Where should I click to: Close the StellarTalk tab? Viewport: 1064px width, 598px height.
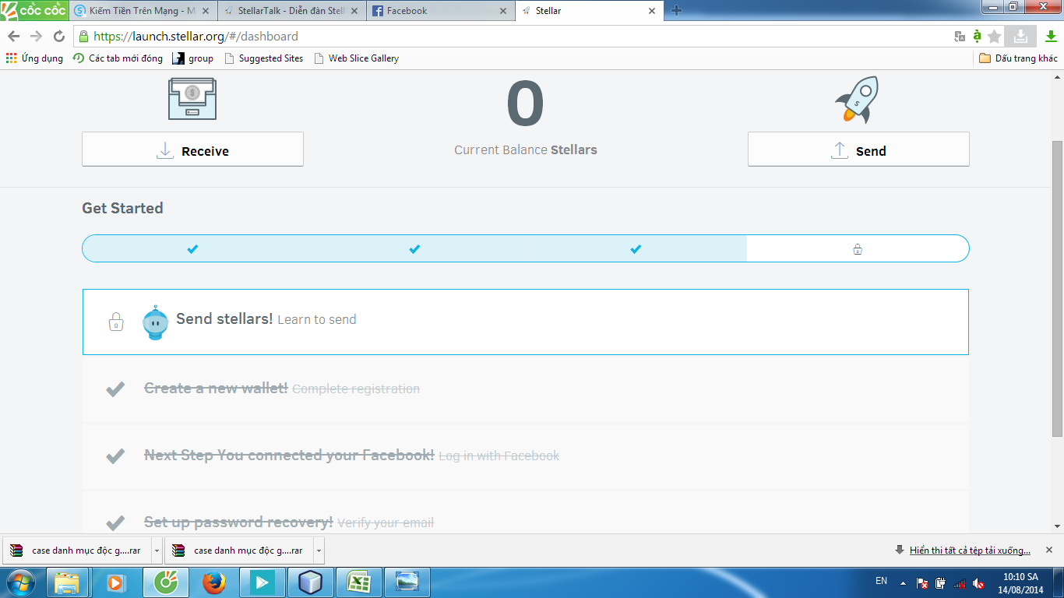[354, 11]
